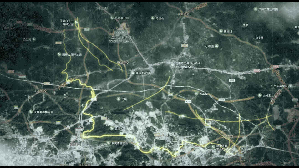This screenshot has height=168, width=299.
Task: Click the Jiulong Lake Park (九龙湖公园) marker icon
Action: click(x=112, y=18)
